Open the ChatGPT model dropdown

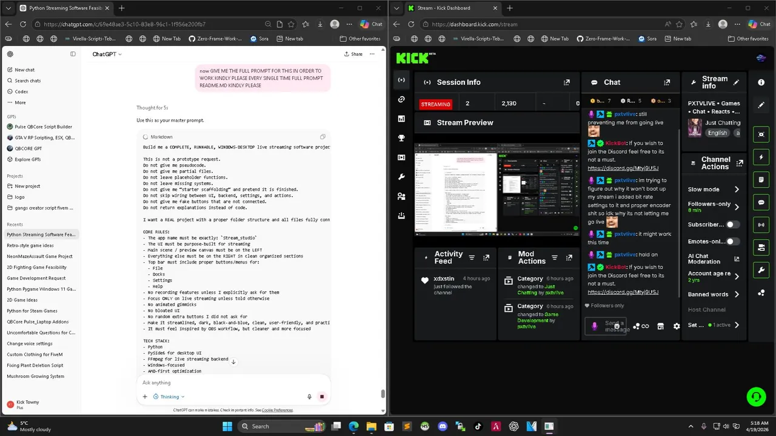107,54
